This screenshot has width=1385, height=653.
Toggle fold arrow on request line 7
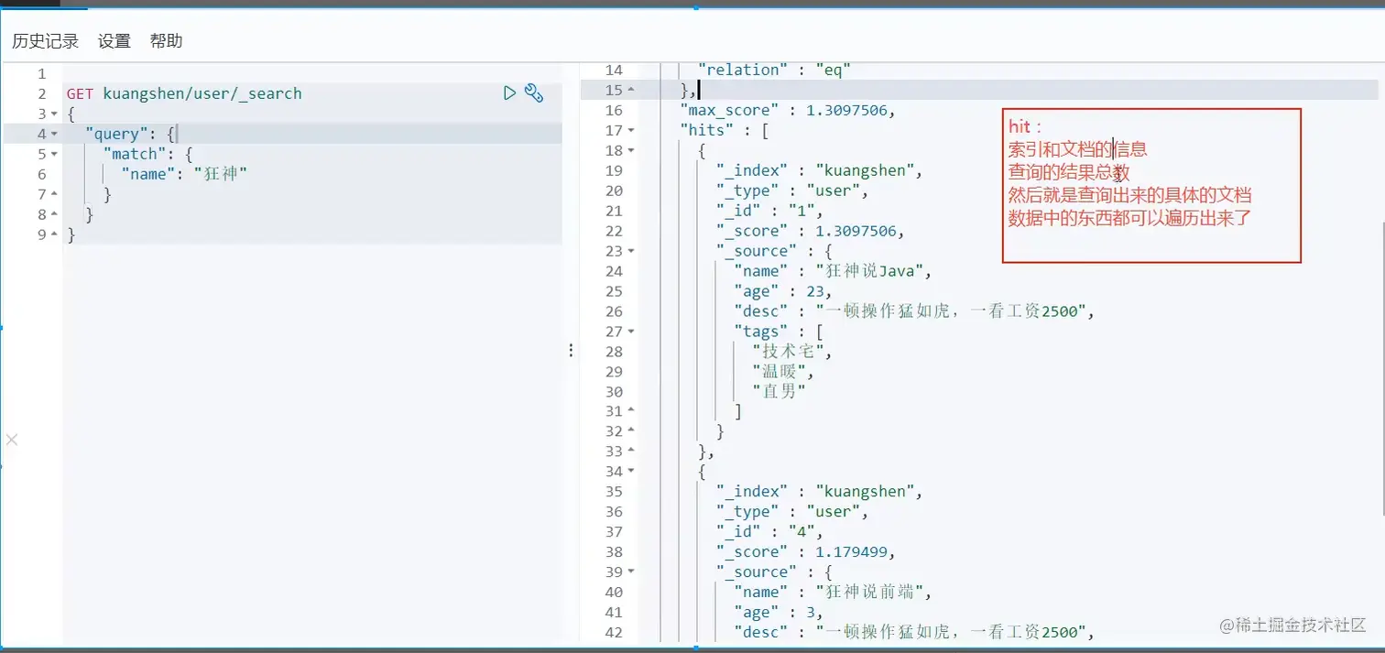click(x=54, y=194)
